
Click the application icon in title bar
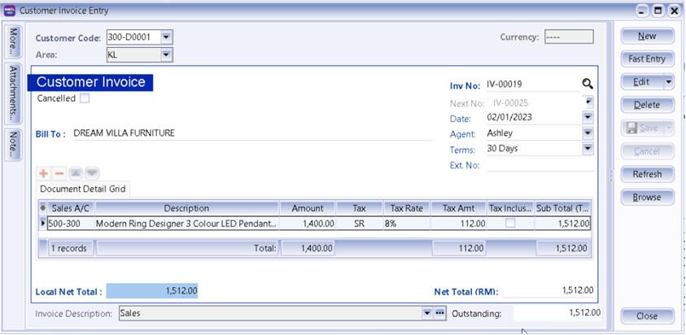click(11, 11)
